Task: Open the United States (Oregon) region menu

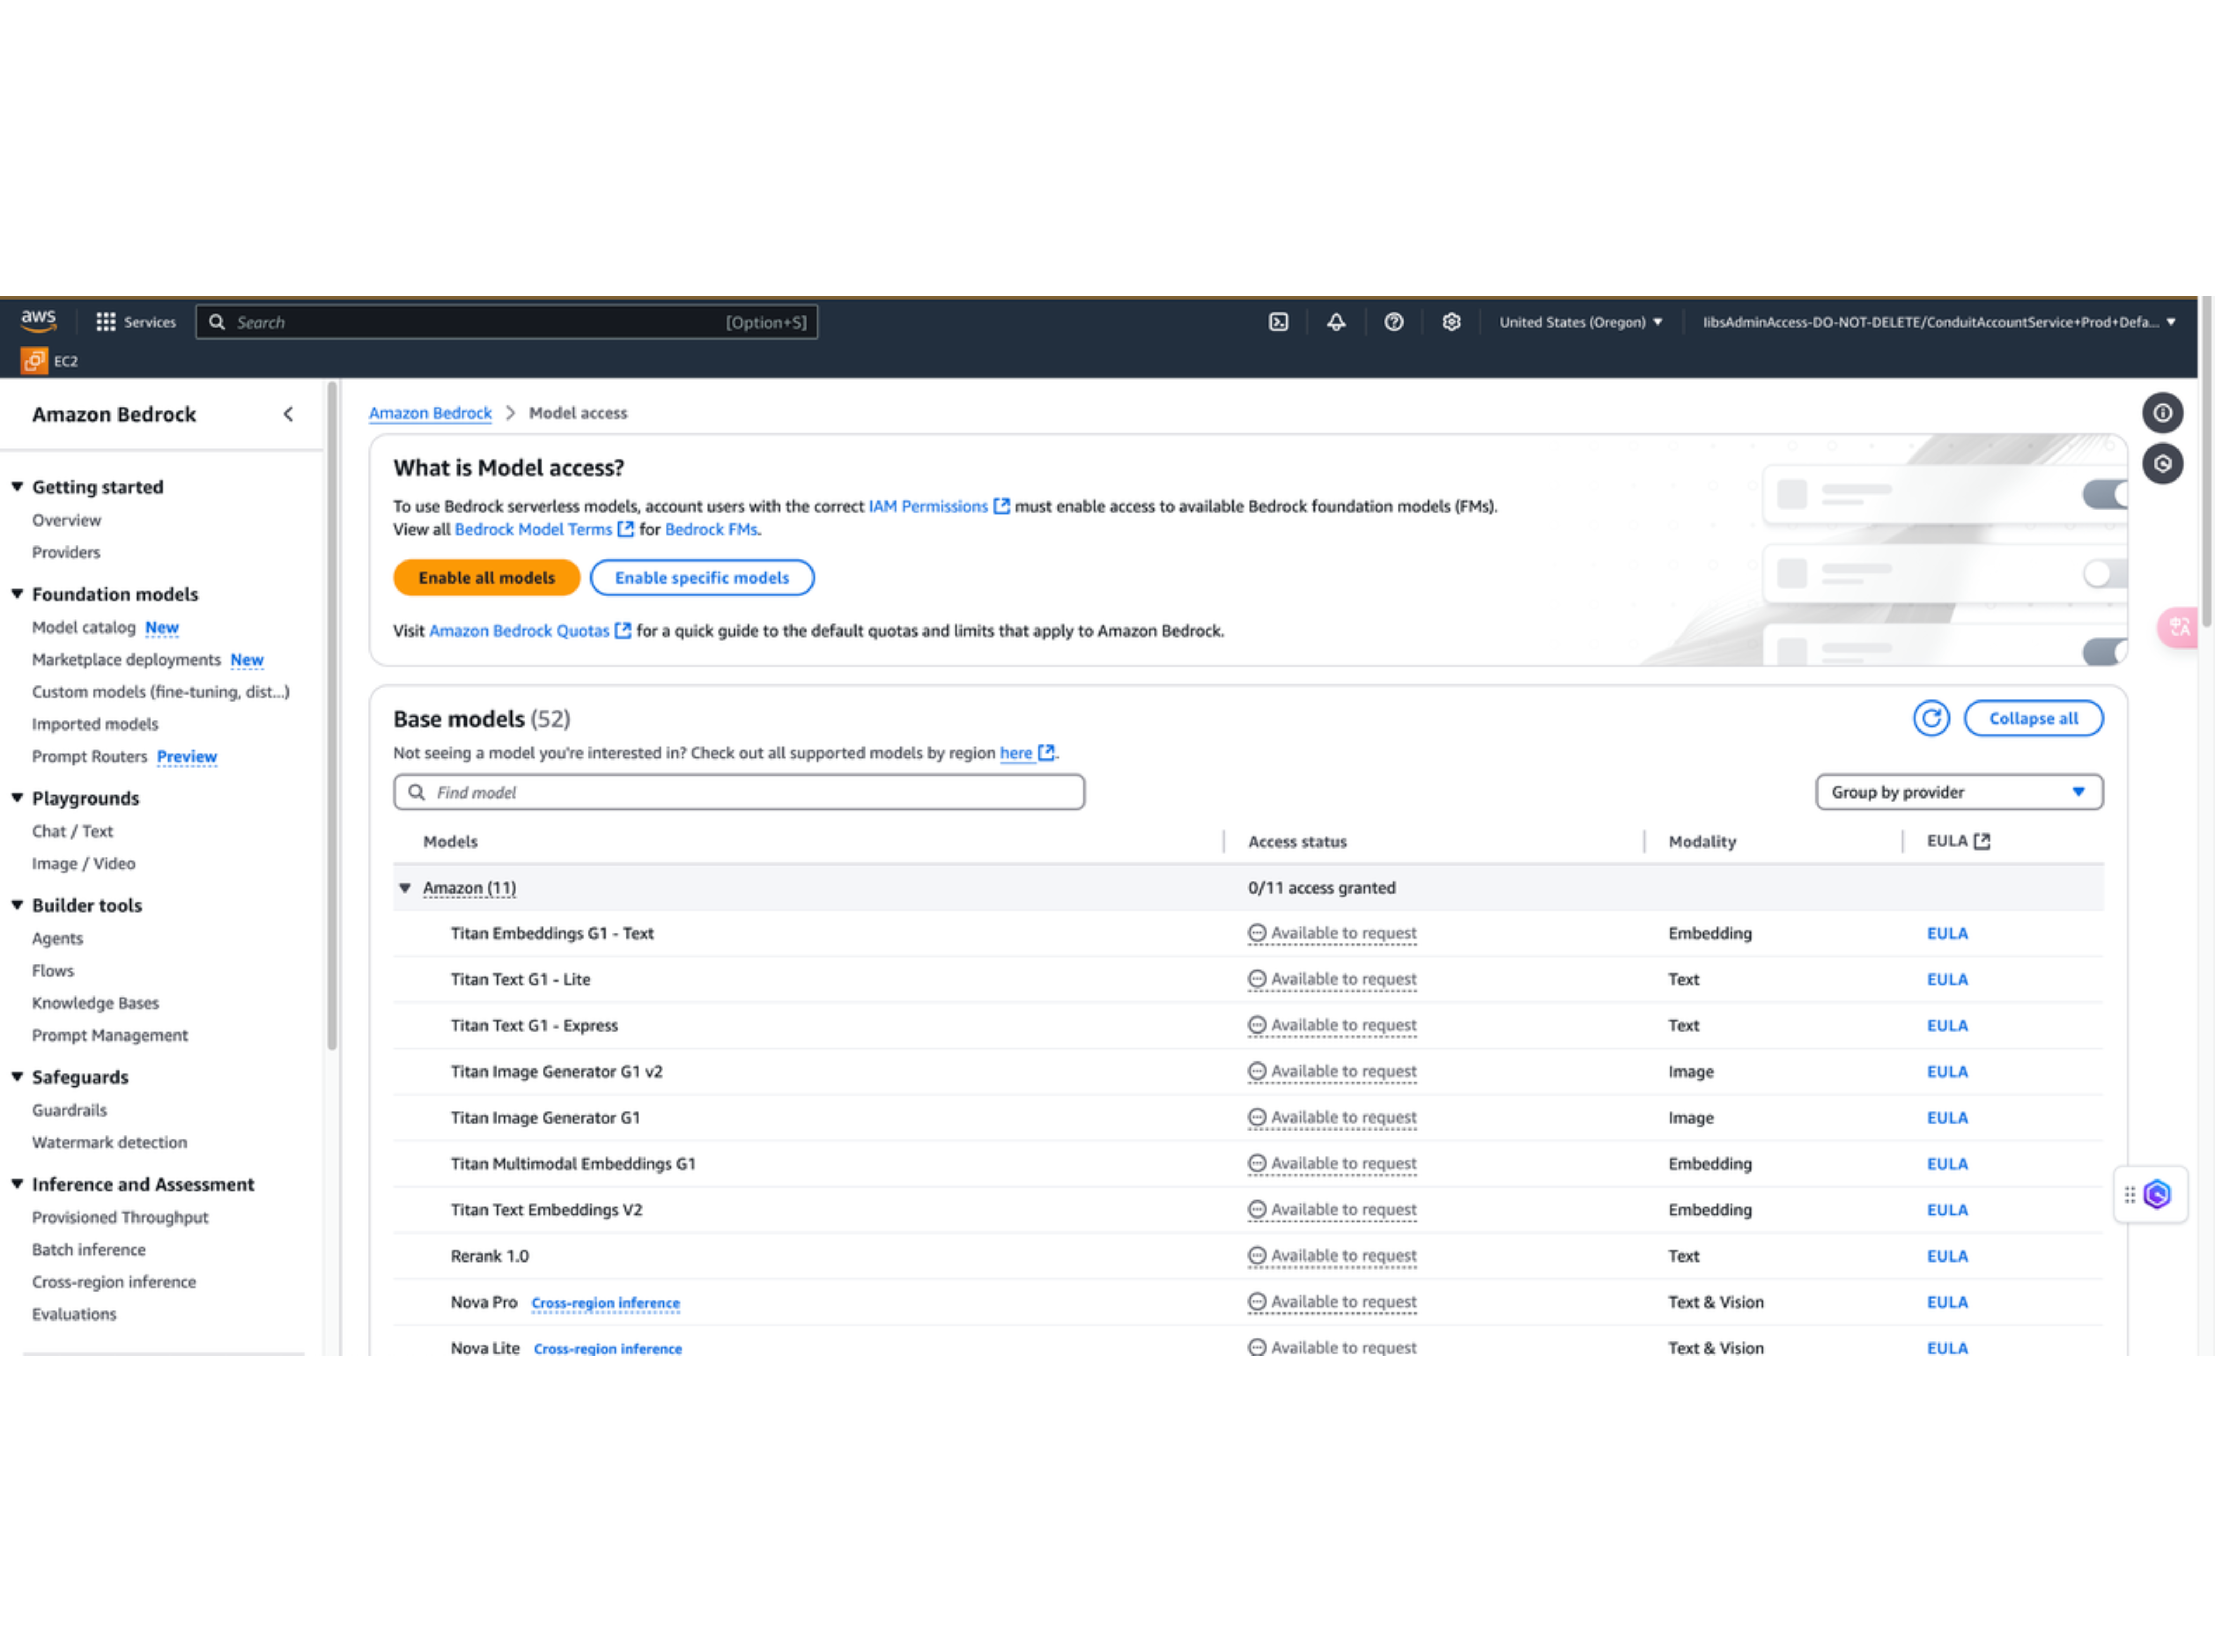Action: point(1580,322)
